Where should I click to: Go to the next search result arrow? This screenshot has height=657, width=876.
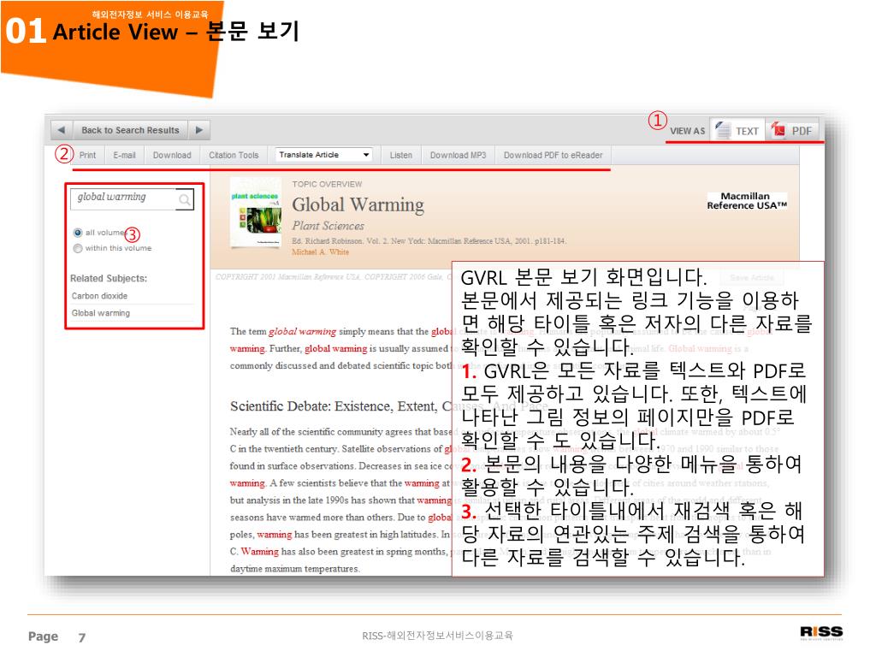[x=198, y=130]
